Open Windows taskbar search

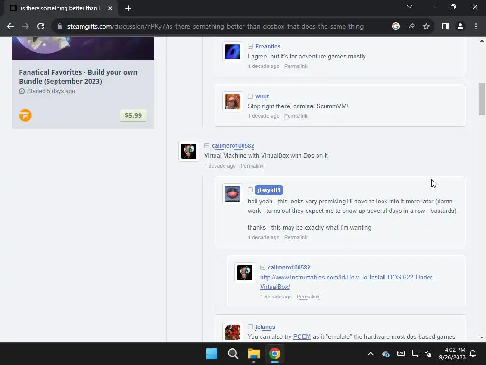click(233, 354)
